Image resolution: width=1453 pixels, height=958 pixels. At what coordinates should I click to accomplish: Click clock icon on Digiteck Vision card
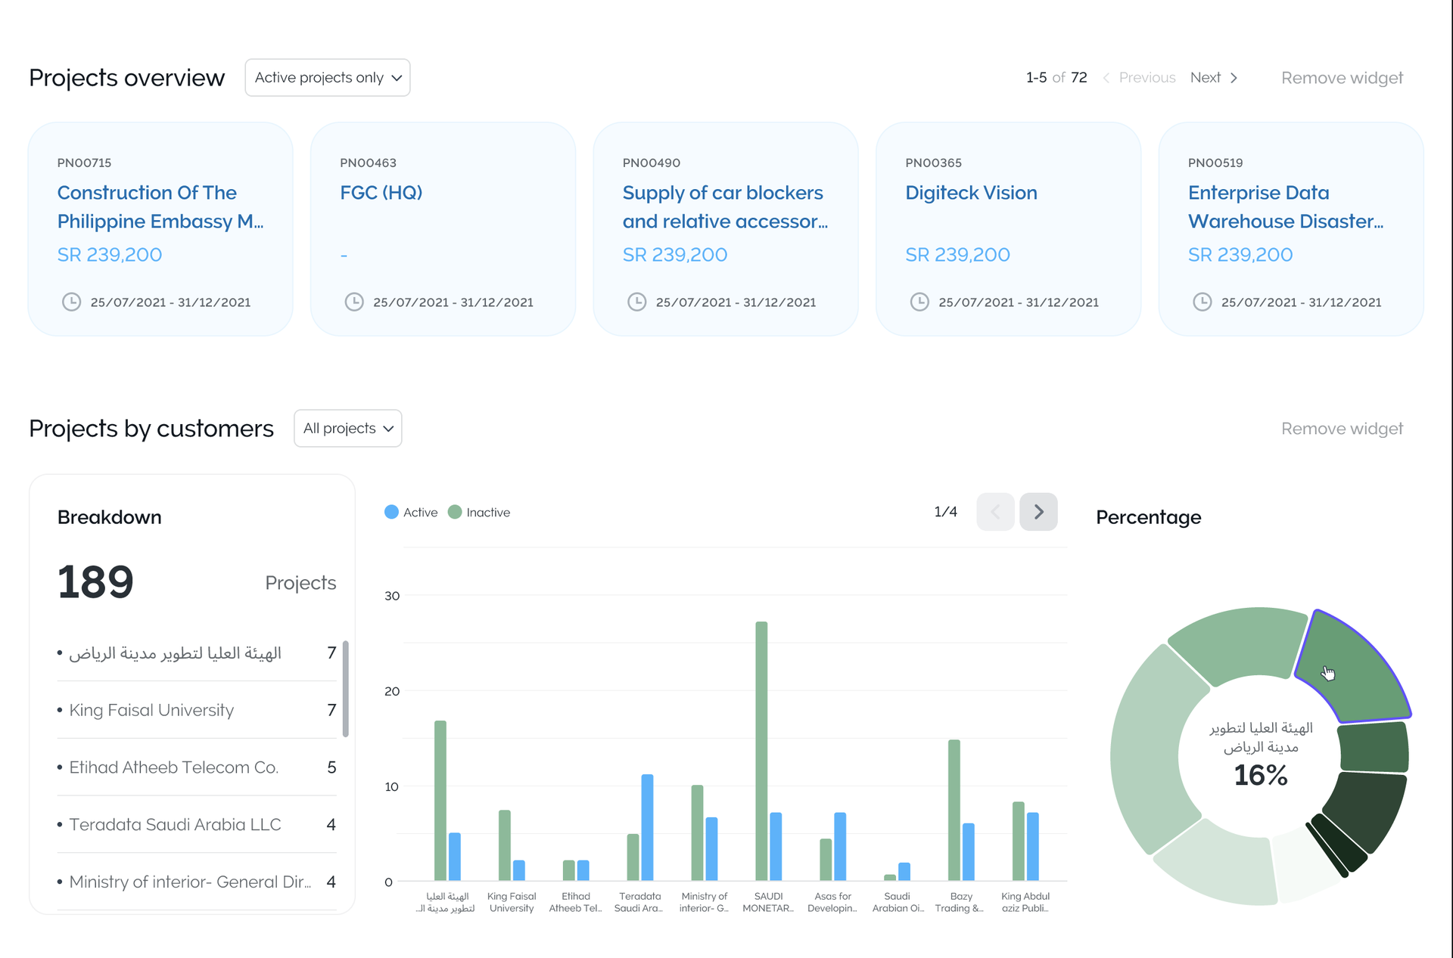pyautogui.click(x=919, y=302)
